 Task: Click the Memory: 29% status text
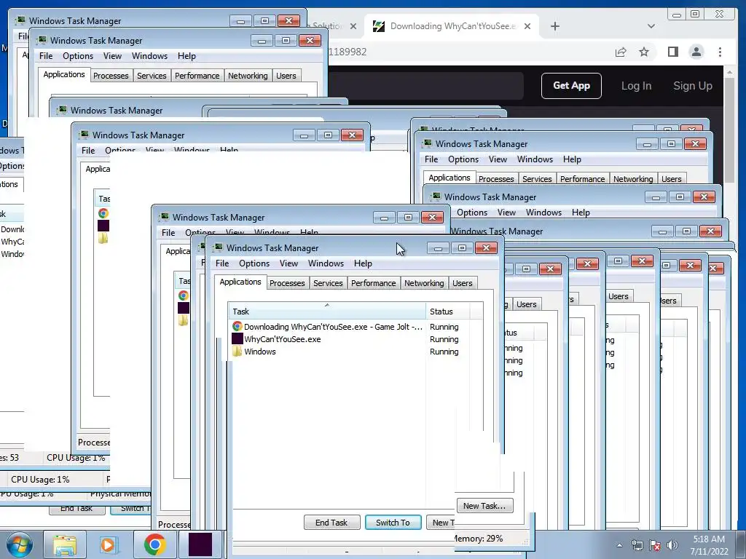pyautogui.click(x=478, y=539)
